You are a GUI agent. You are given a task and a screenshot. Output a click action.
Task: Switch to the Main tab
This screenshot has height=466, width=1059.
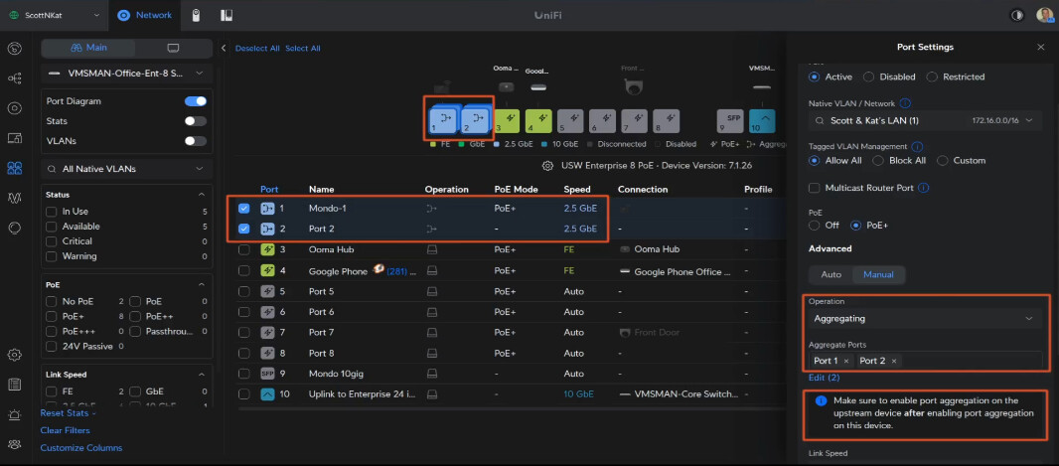point(88,48)
